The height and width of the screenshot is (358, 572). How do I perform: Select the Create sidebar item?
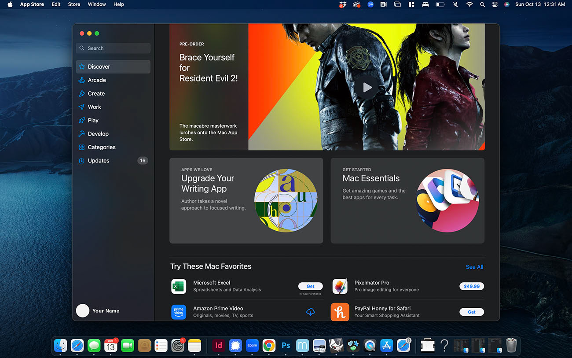(96, 93)
